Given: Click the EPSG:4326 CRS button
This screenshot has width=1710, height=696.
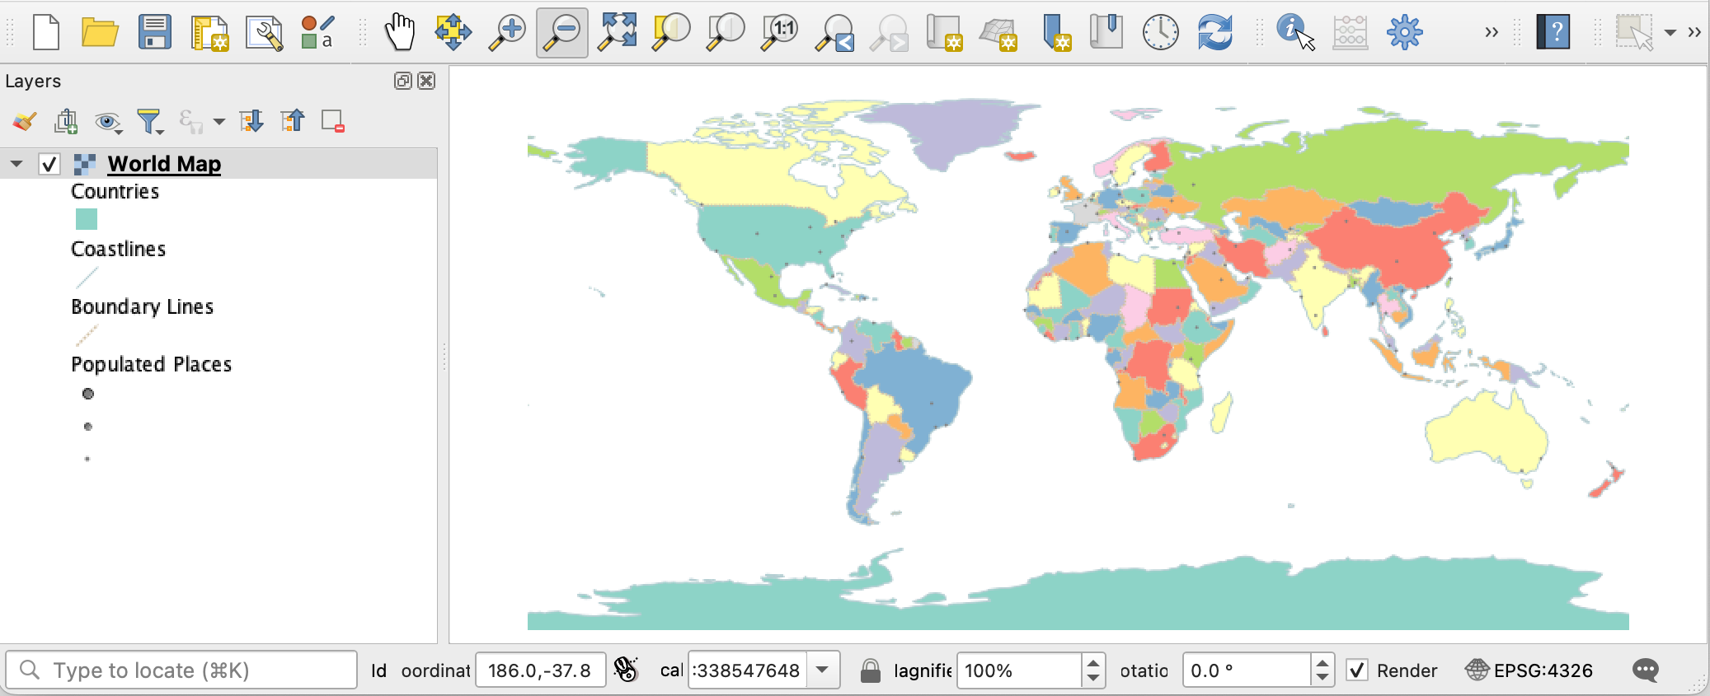Looking at the screenshot, I should pyautogui.click(x=1529, y=670).
